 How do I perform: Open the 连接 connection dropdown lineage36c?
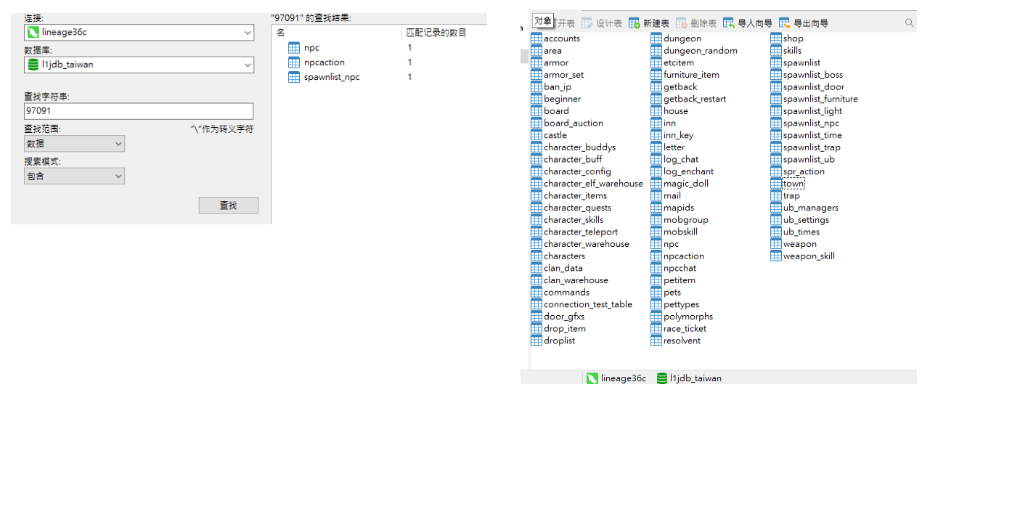coord(139,32)
